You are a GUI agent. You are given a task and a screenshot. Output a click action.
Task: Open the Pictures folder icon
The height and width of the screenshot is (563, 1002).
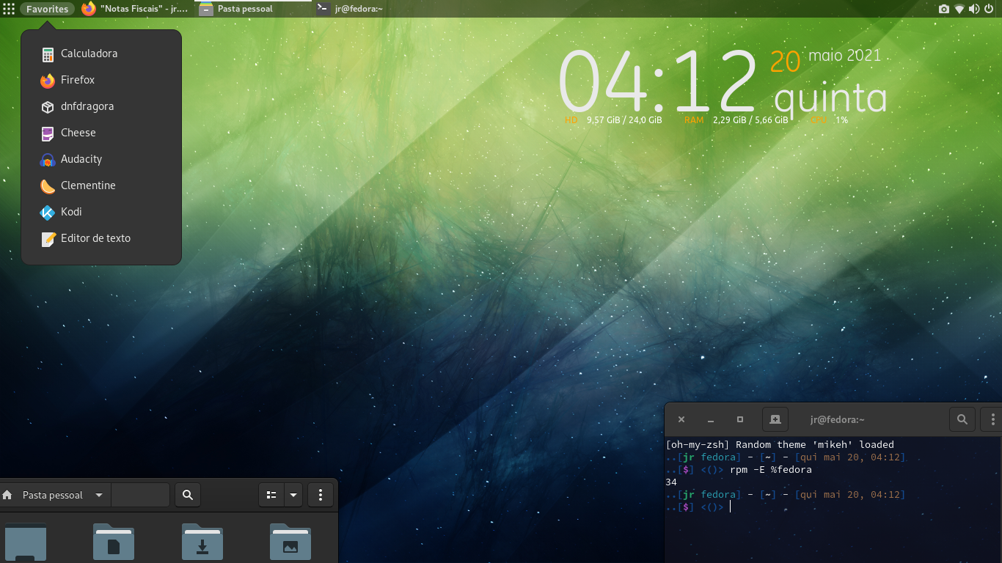point(290,542)
